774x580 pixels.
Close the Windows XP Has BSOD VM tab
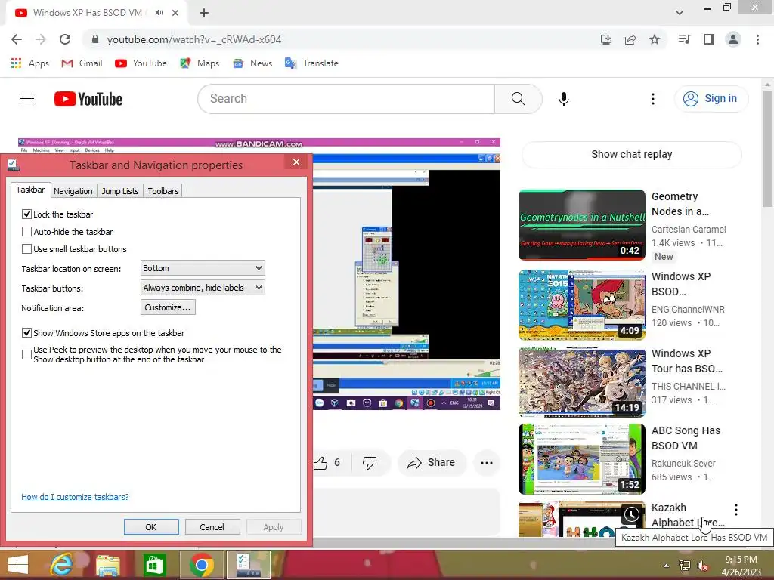coord(175,13)
